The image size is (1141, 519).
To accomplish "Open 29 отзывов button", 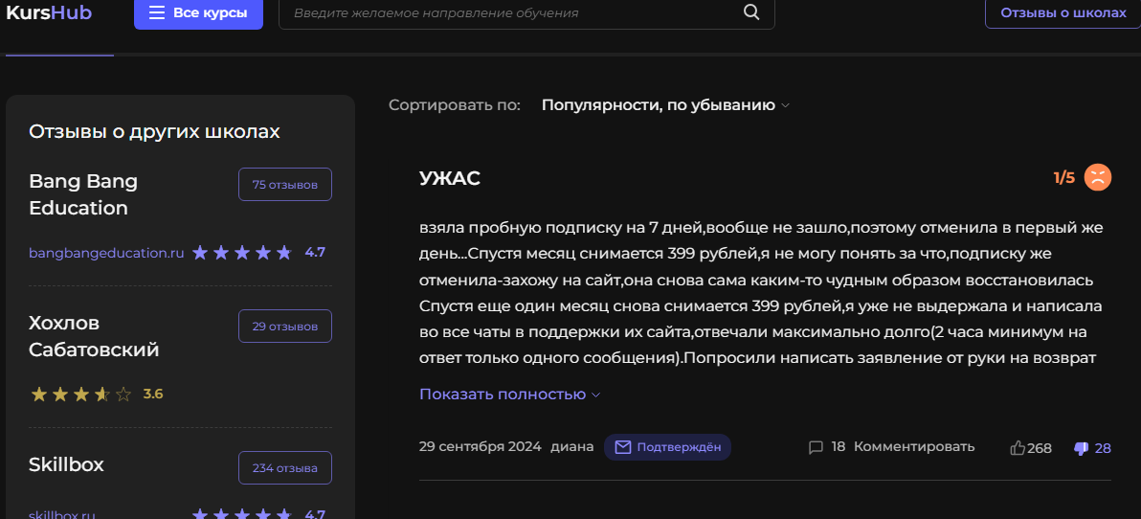I will [284, 327].
